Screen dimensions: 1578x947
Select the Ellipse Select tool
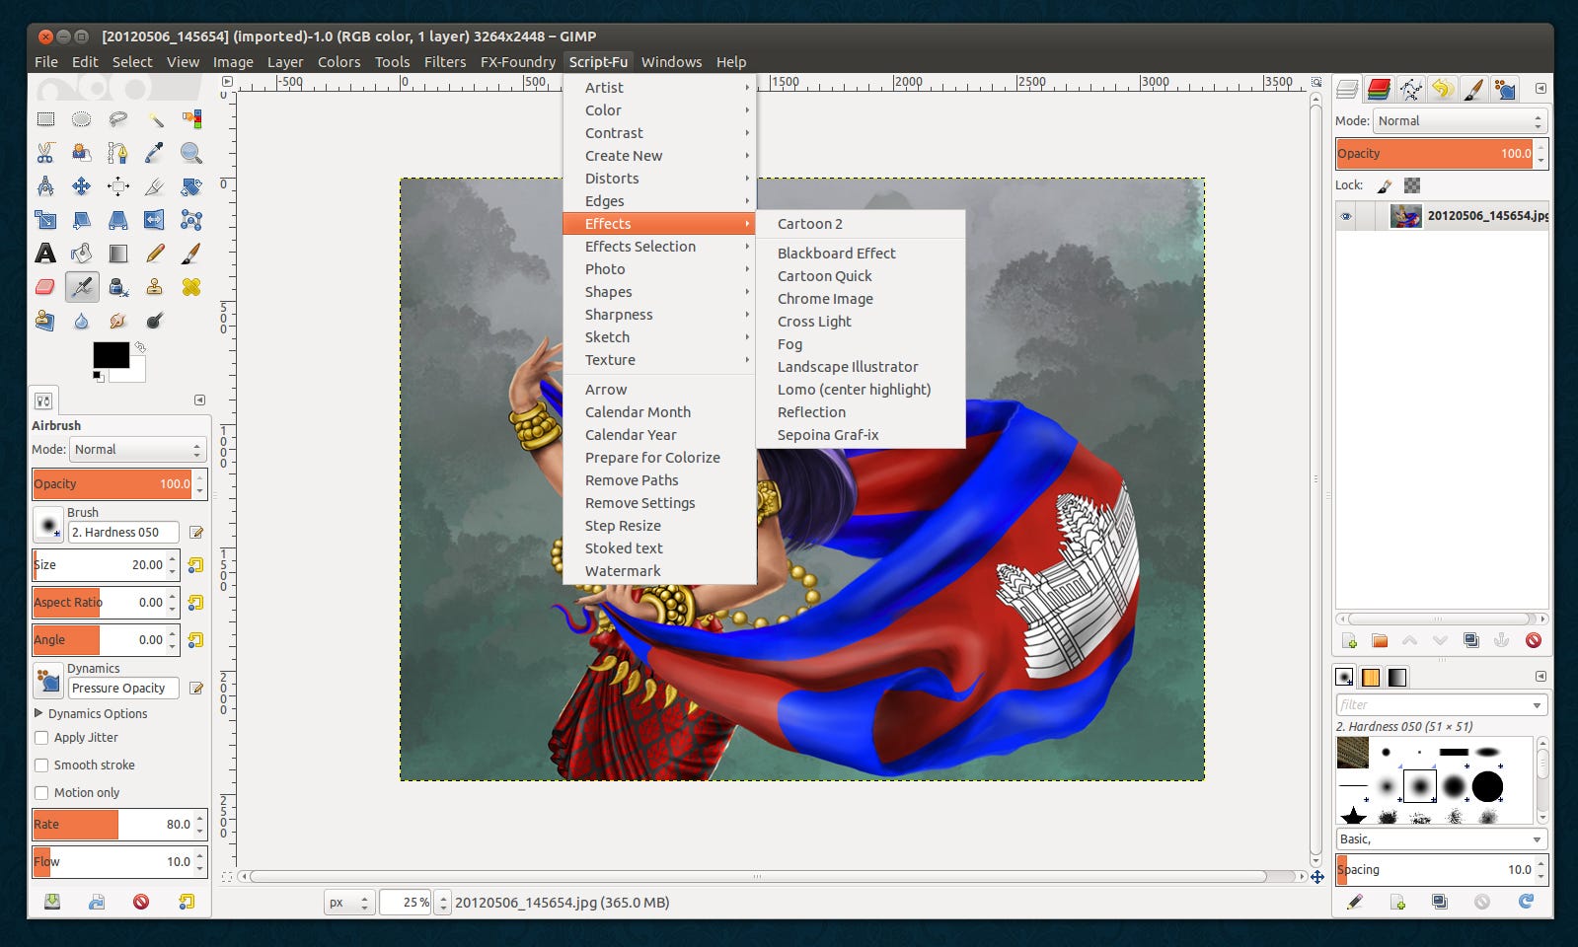tap(82, 119)
